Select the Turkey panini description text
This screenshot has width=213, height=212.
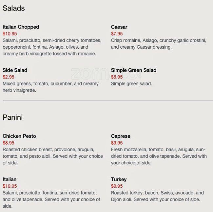coord(157,196)
